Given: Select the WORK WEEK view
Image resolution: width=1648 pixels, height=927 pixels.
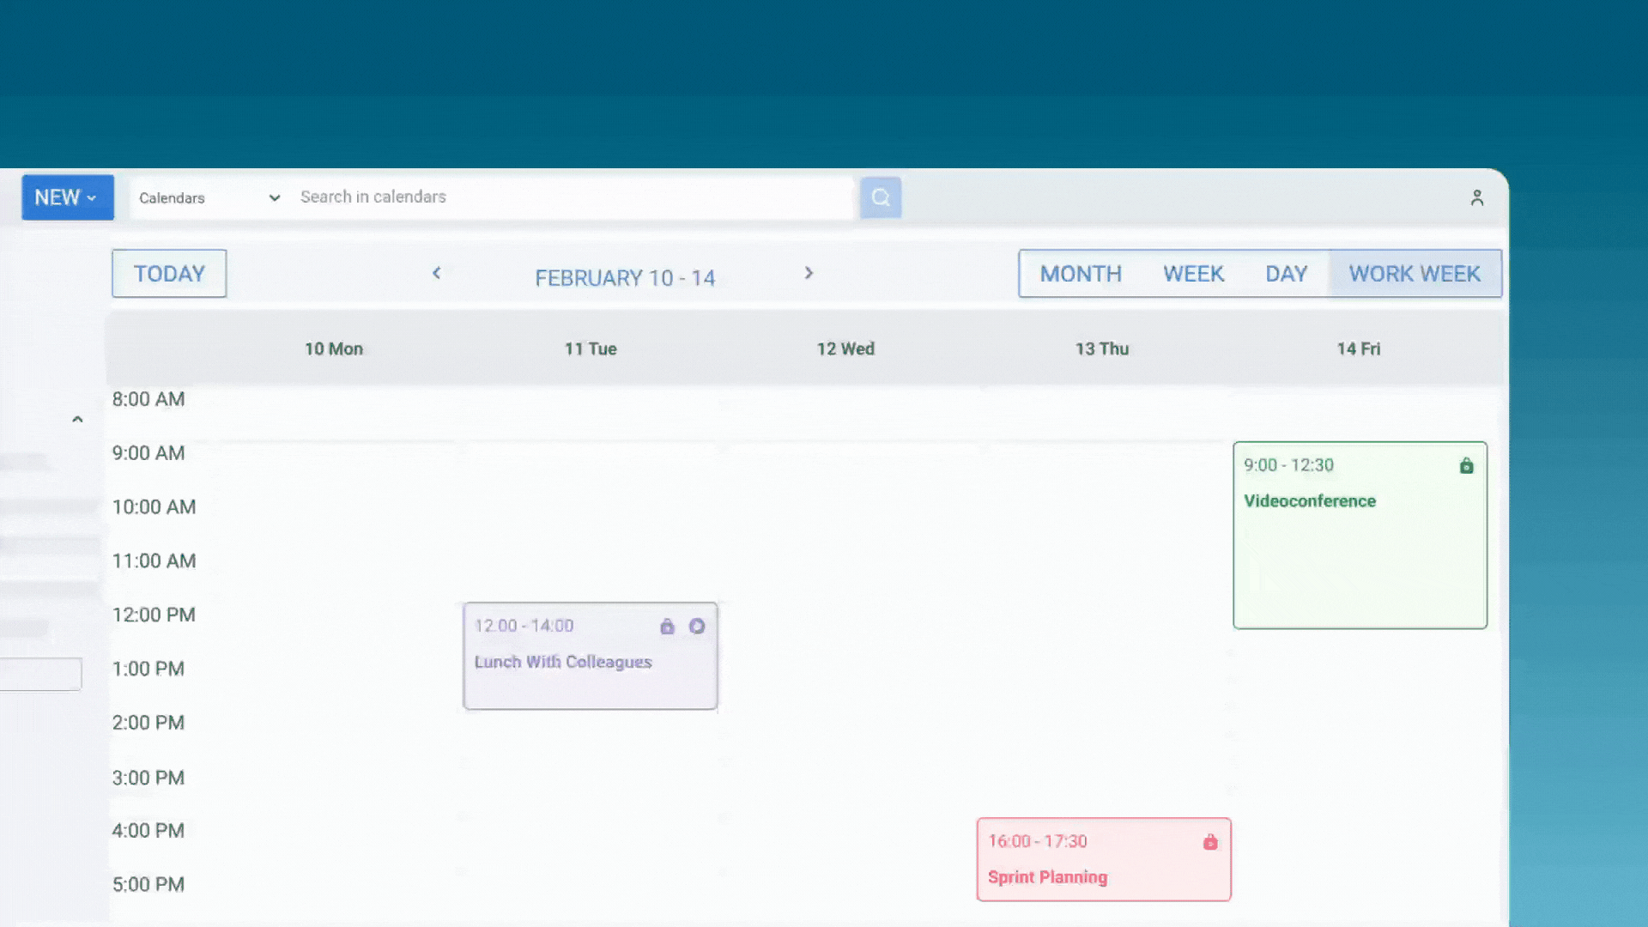Looking at the screenshot, I should [x=1415, y=274].
